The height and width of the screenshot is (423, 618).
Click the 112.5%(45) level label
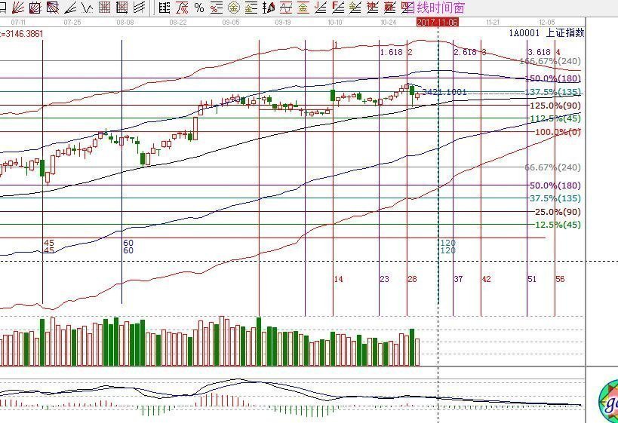[x=555, y=118]
